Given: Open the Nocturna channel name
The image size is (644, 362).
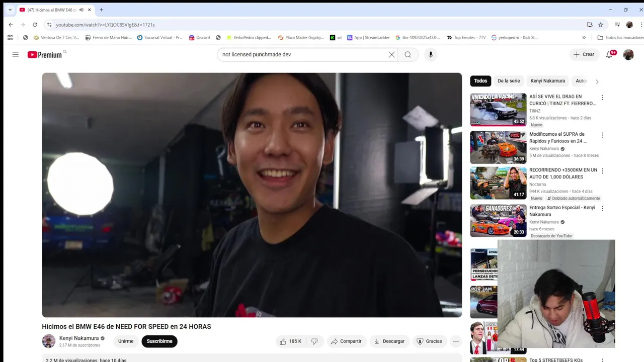Looking at the screenshot, I should (537, 185).
